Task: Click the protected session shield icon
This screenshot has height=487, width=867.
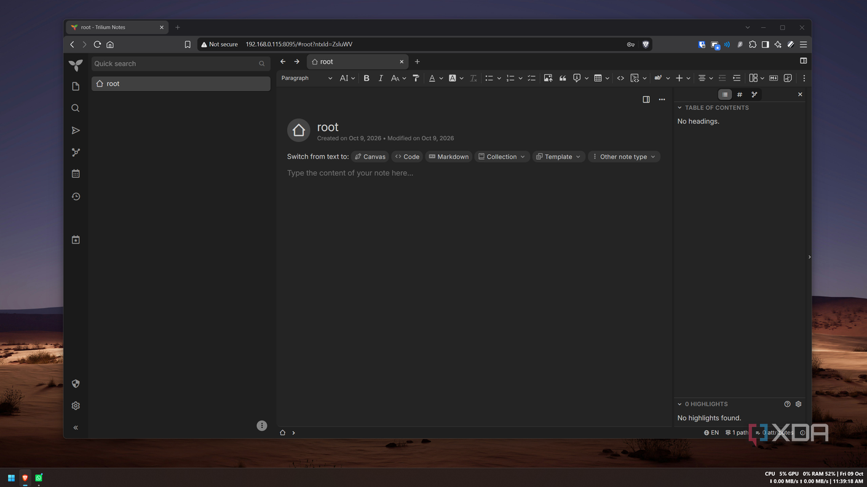Action: pos(76,384)
